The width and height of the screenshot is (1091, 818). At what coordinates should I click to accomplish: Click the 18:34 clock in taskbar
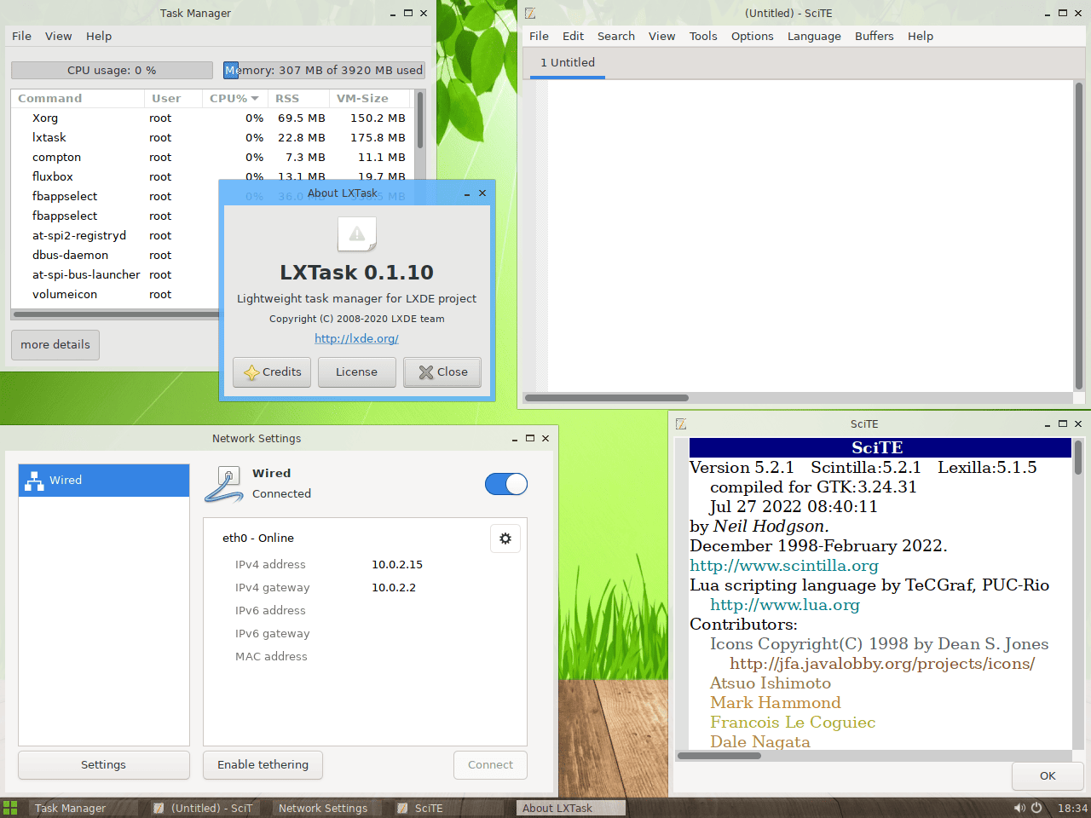pos(1072,808)
